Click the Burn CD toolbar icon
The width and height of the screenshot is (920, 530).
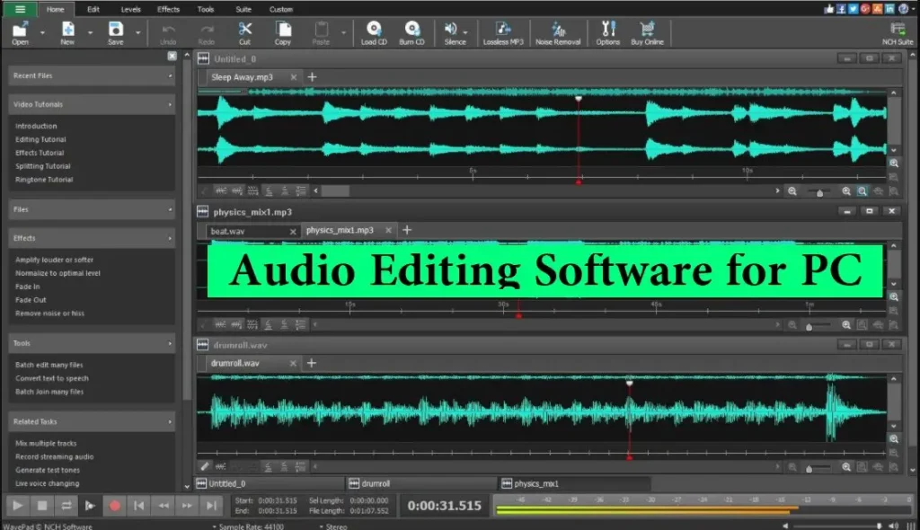point(411,30)
